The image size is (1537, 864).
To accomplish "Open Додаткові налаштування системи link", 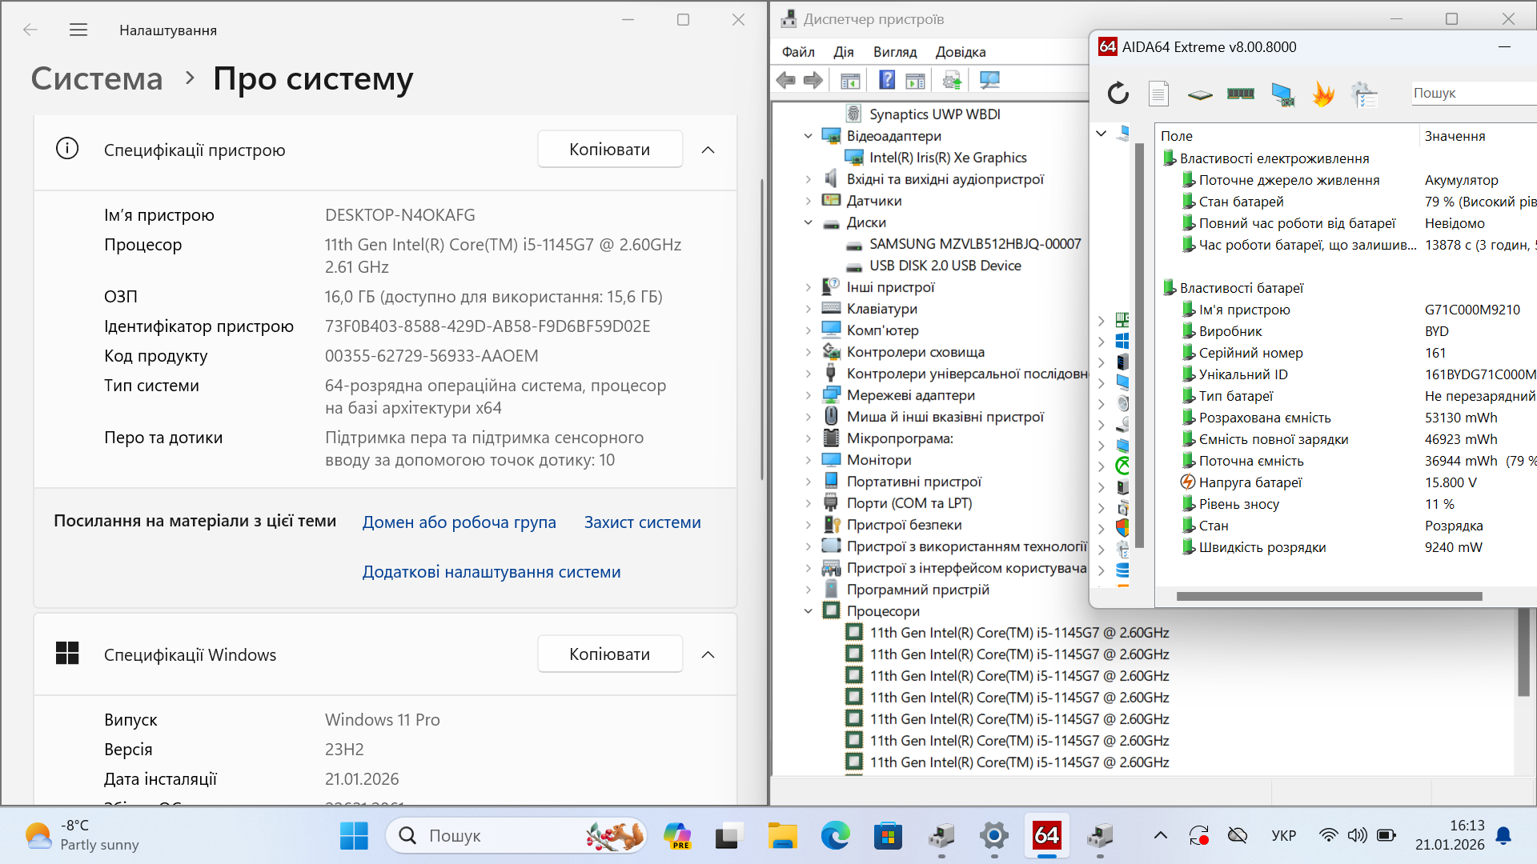I will 491,572.
